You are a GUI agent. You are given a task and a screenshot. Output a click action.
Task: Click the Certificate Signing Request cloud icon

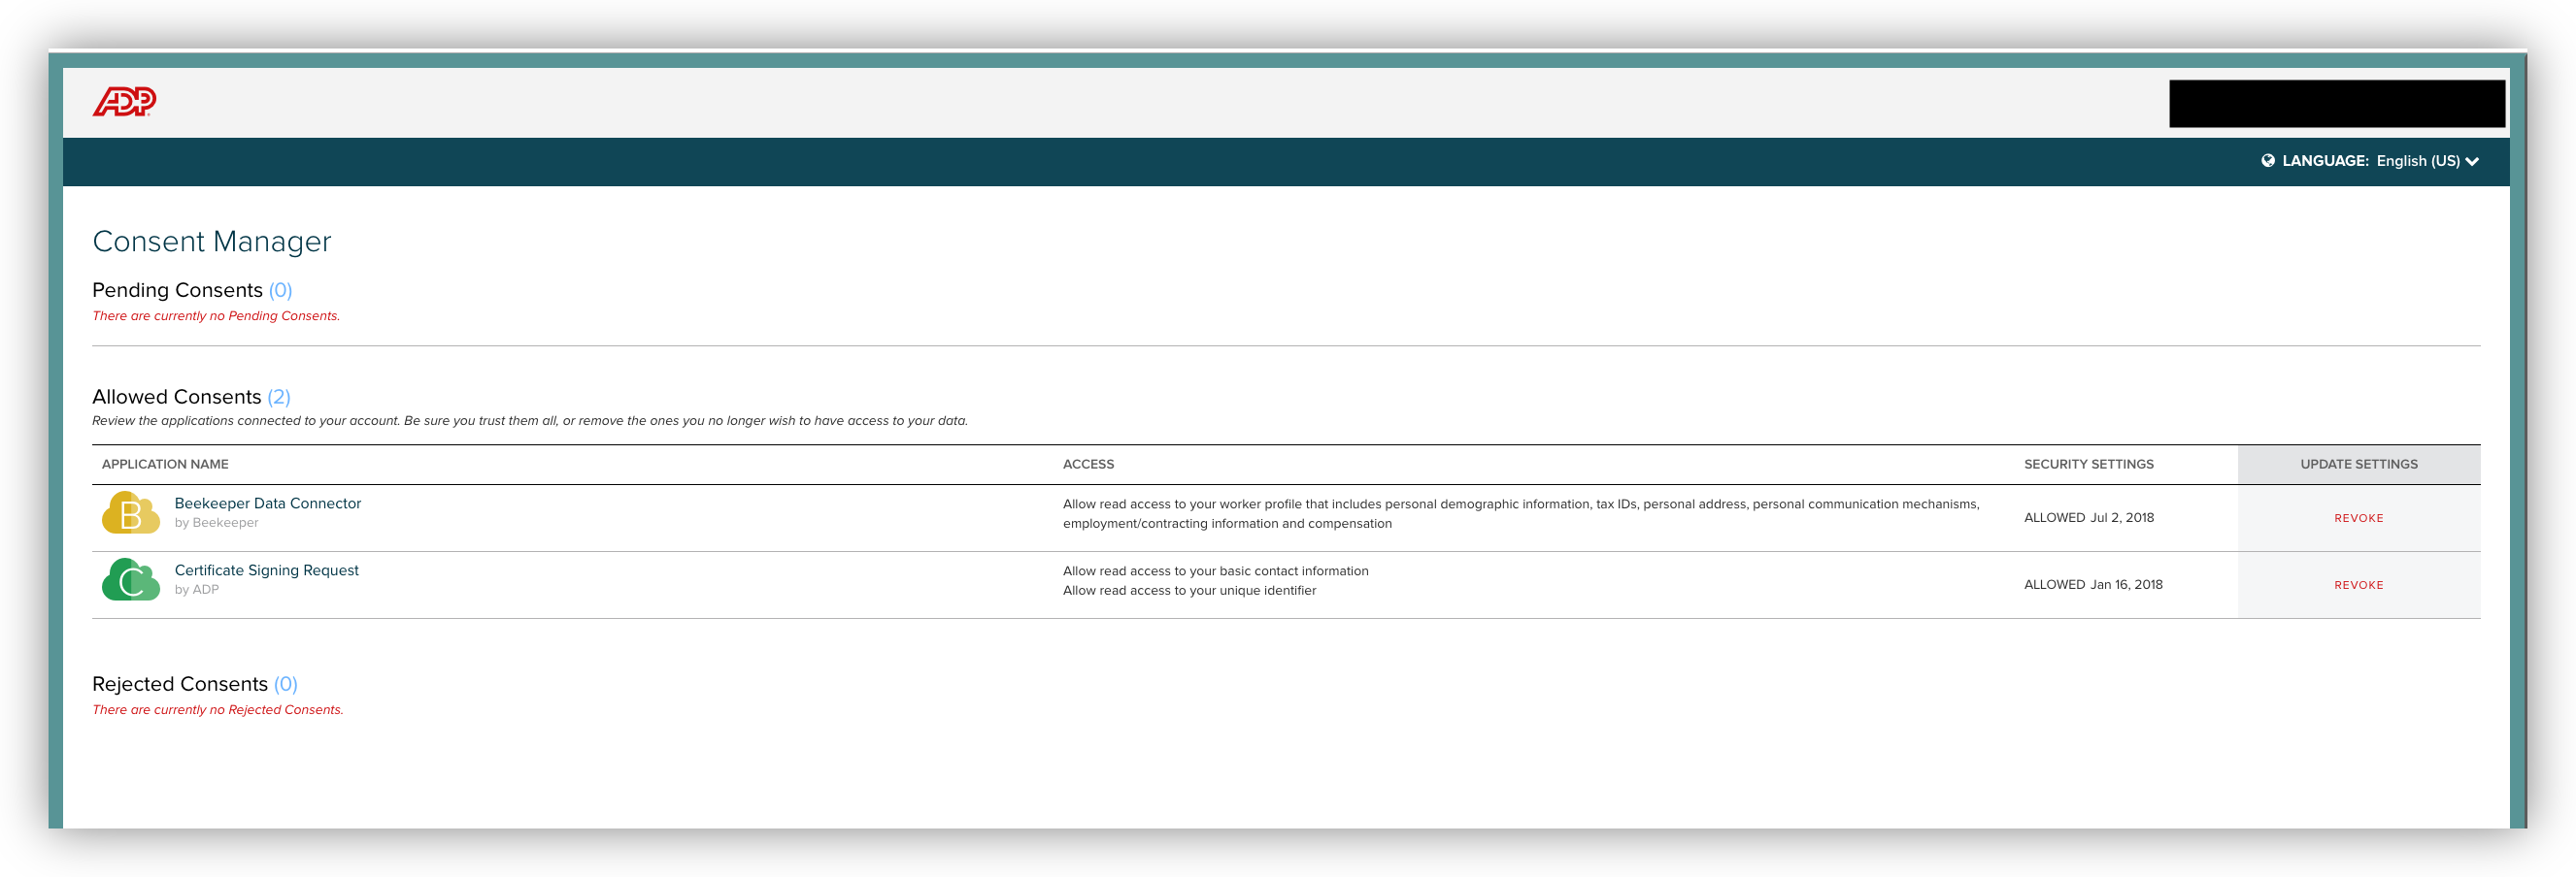click(129, 583)
